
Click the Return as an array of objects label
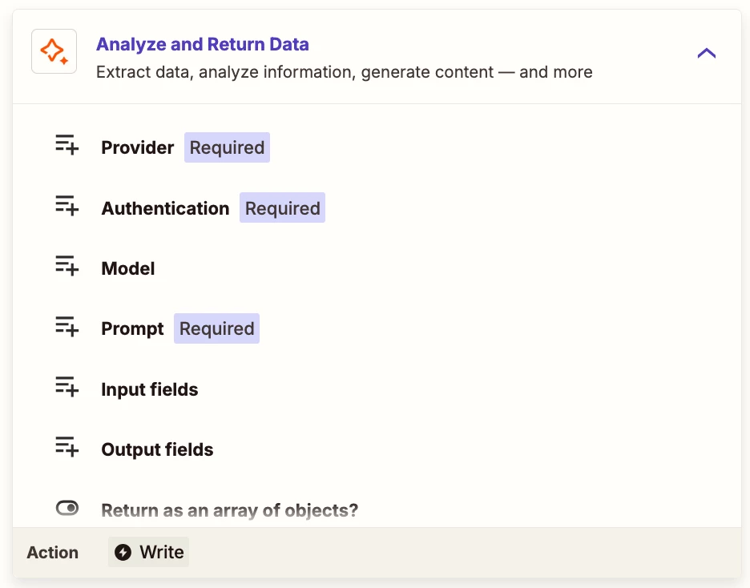pyautogui.click(x=229, y=510)
